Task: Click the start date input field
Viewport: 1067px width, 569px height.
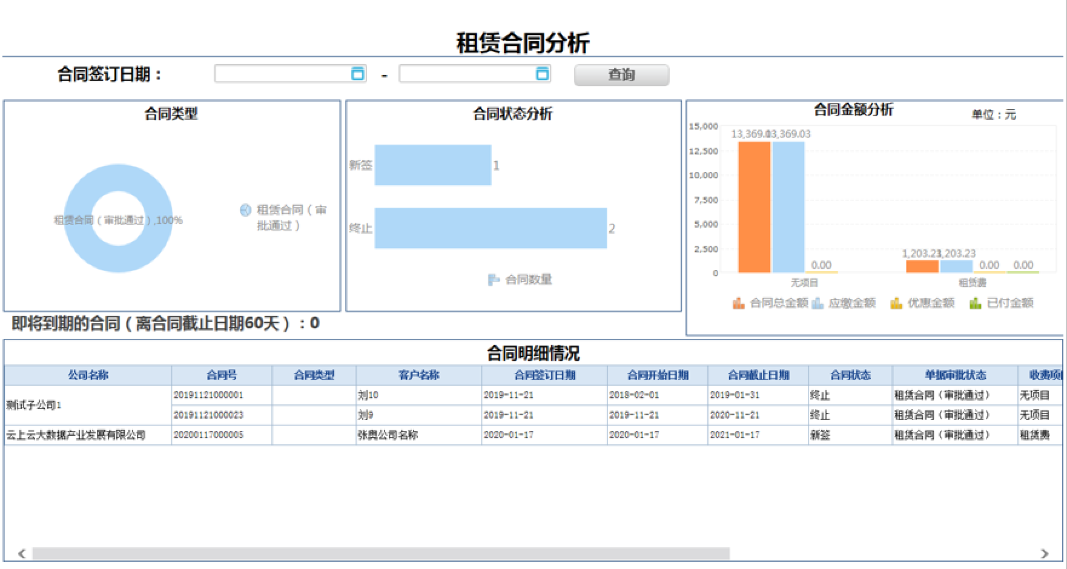Action: pos(282,74)
